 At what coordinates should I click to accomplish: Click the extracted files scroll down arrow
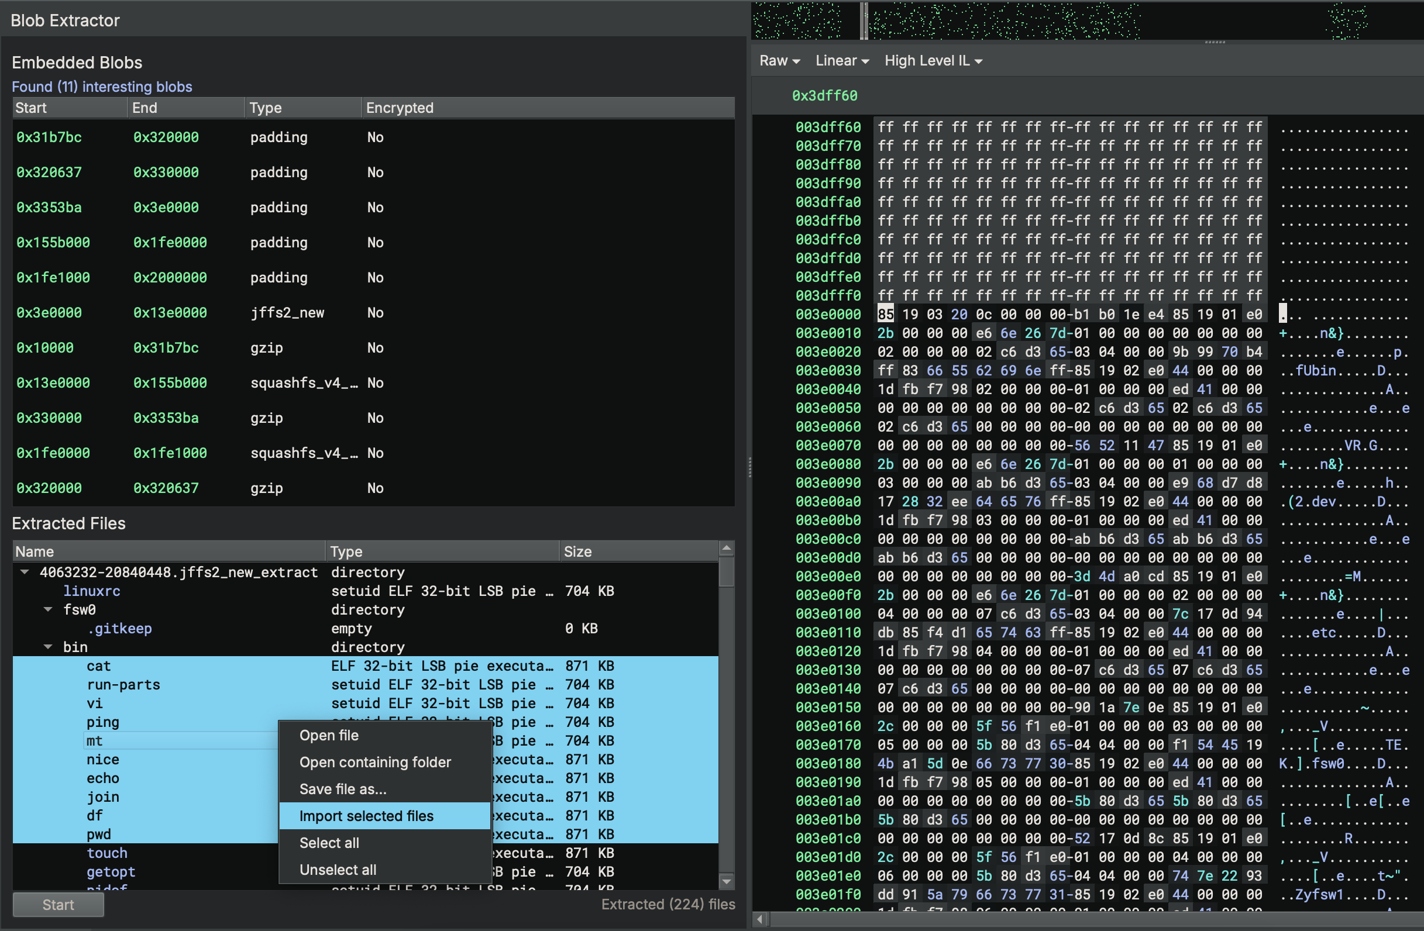point(727,881)
